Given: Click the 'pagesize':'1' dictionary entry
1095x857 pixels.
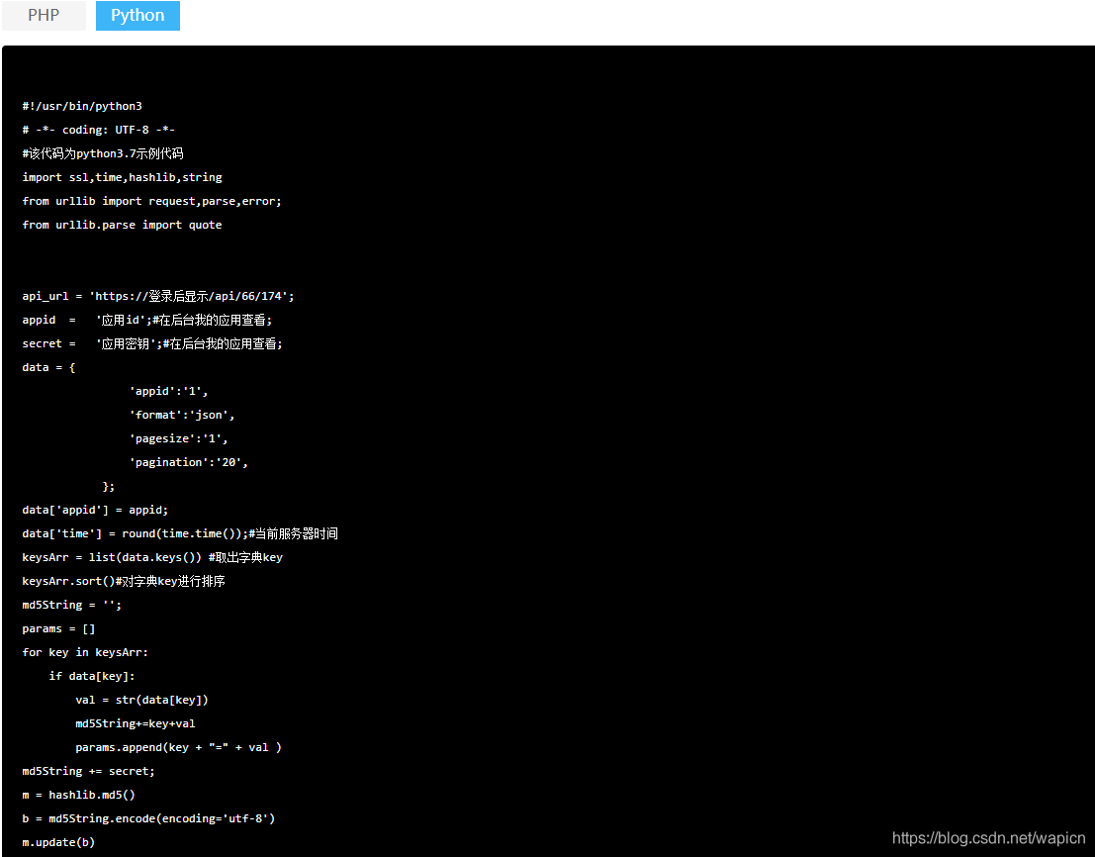Looking at the screenshot, I should [x=179, y=438].
